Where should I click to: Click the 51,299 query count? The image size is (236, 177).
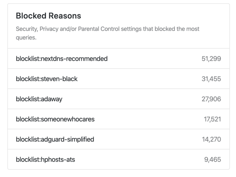211,59
